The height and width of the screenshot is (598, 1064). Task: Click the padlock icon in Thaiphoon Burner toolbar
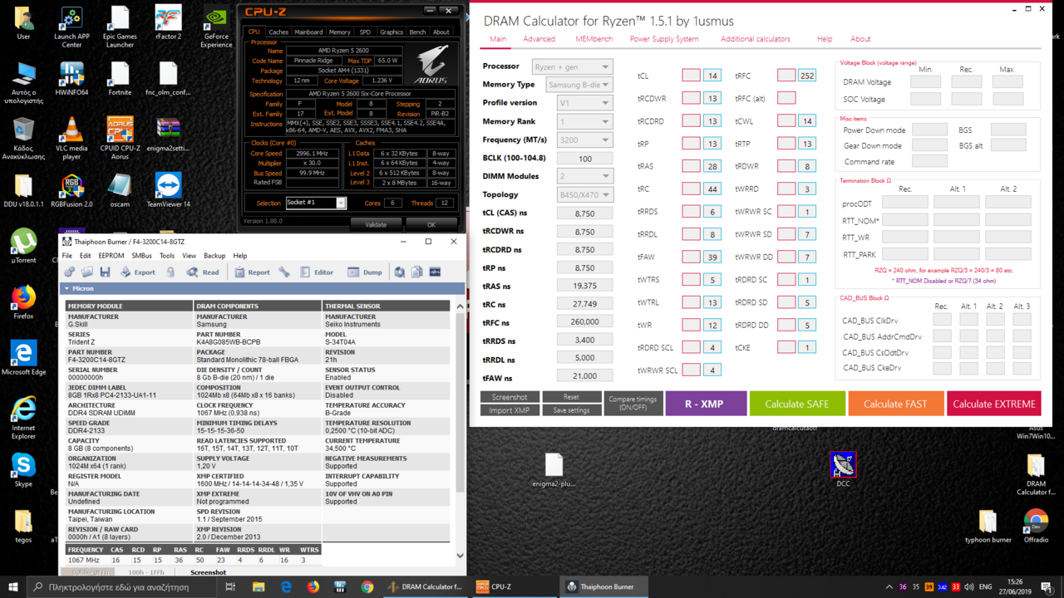point(170,272)
